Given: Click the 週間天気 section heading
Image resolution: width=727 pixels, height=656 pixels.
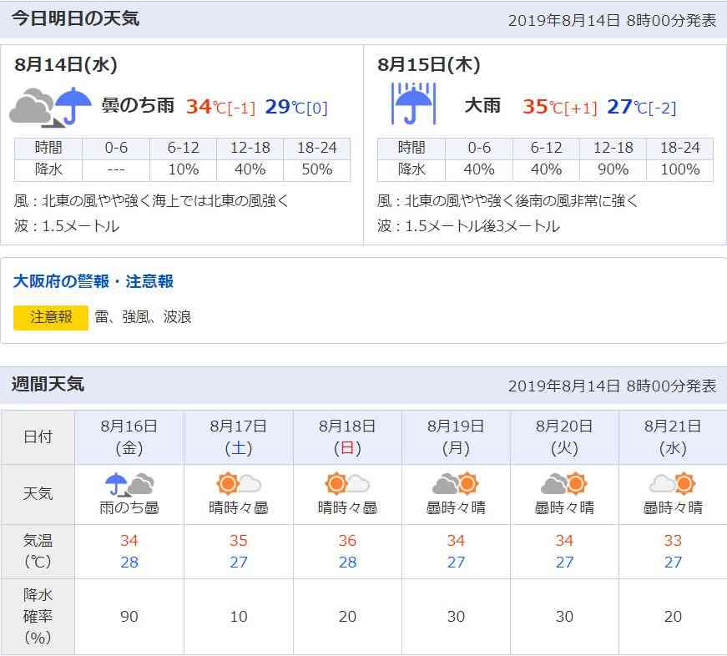Looking at the screenshot, I should [x=48, y=384].
